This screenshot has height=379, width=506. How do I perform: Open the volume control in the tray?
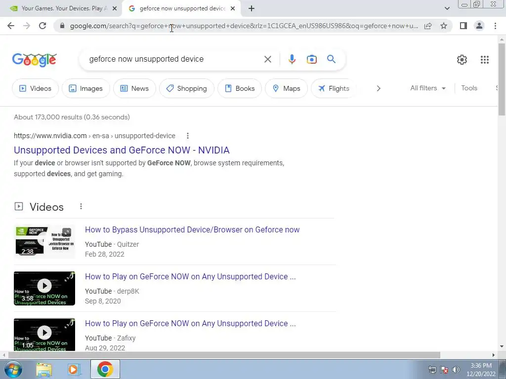[456, 370]
